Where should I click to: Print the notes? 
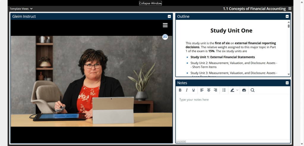click(x=244, y=90)
